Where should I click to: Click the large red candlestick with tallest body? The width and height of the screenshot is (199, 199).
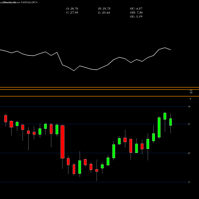[62, 142]
